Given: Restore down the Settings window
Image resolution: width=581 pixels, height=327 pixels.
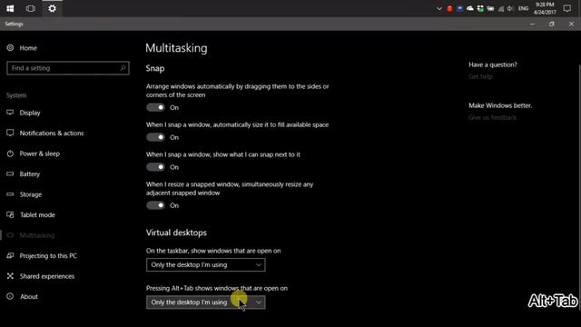Looking at the screenshot, I should point(552,25).
